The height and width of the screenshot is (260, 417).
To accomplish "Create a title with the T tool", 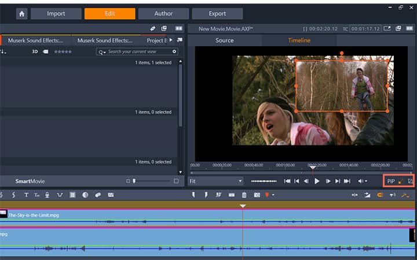I will [26, 195].
